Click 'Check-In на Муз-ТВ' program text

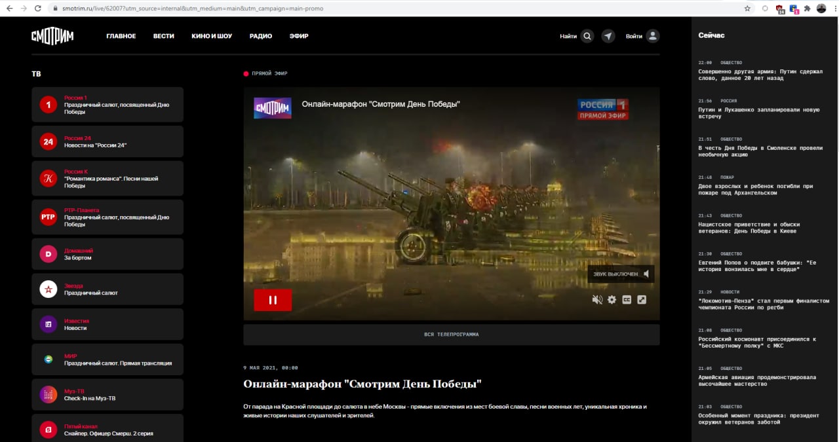90,398
